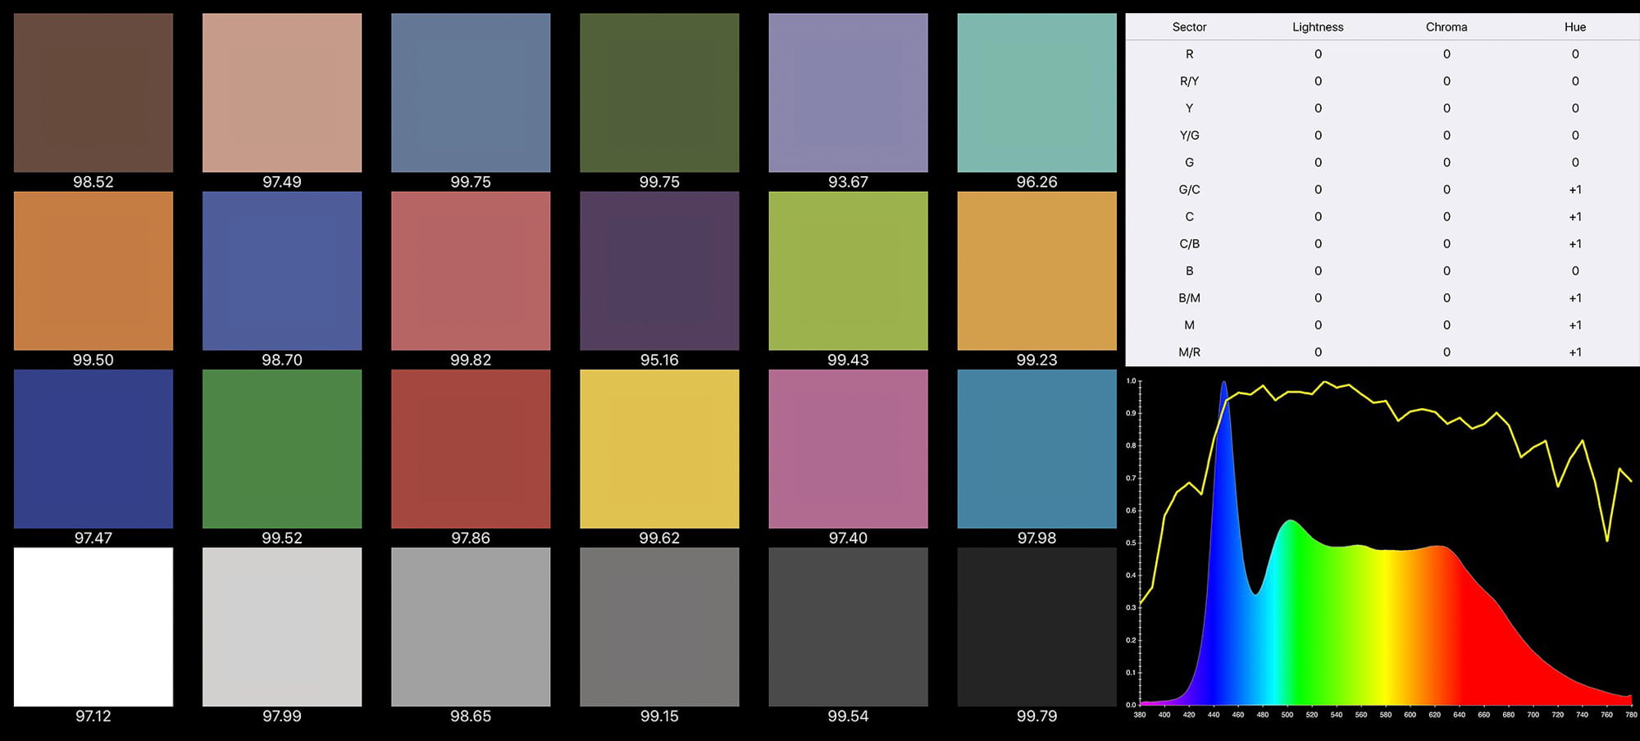Screen dimensions: 1640x741
Task: Click the Sector column header
Action: coord(1189,27)
